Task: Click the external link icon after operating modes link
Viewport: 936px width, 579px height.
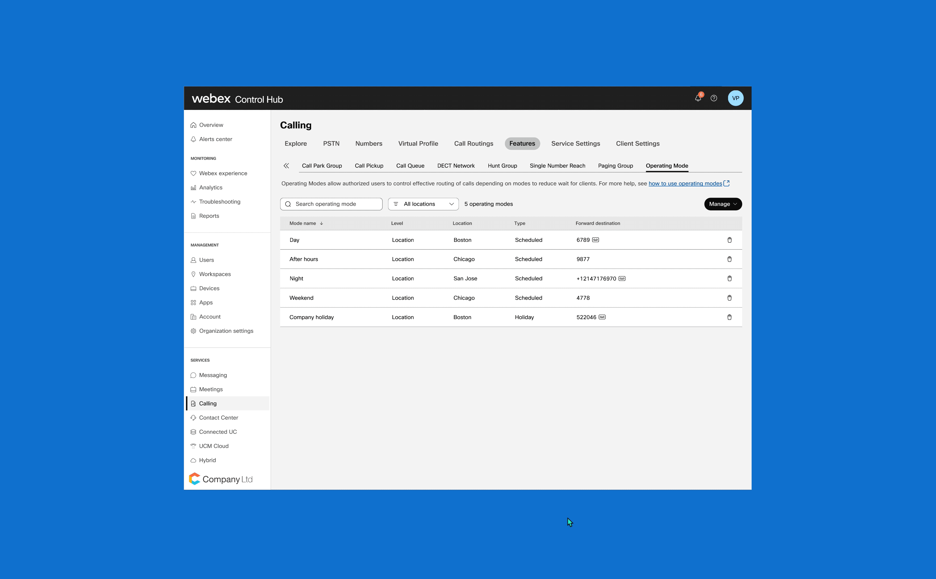Action: (726, 183)
